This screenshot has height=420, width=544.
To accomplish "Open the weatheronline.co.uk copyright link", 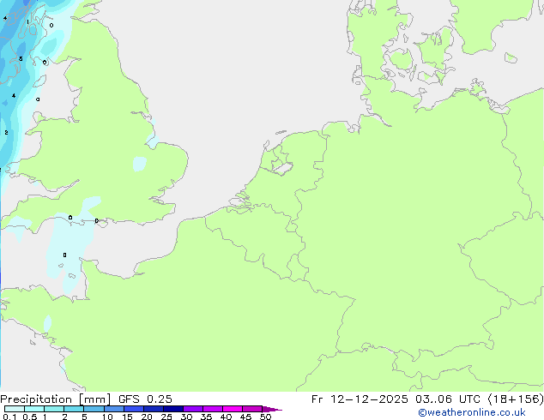I will 472,412.
